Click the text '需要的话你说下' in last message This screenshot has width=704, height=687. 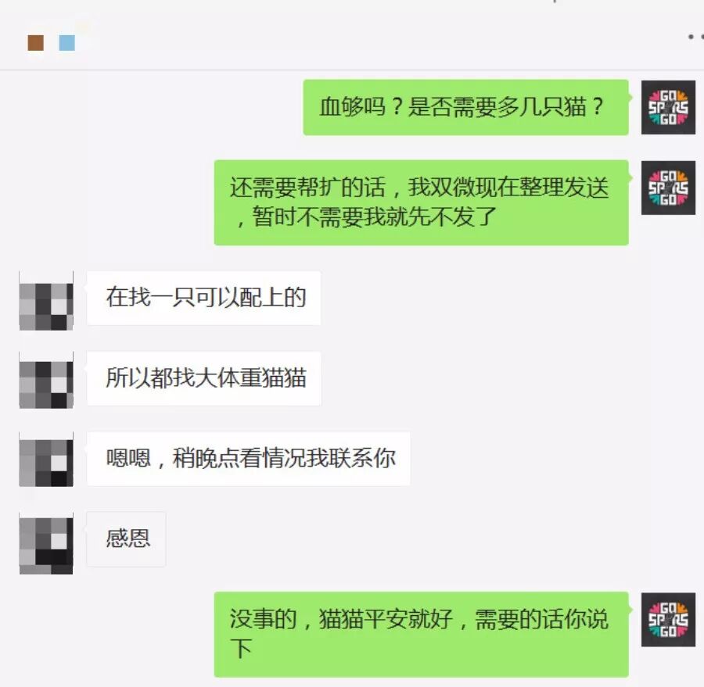[419, 634]
